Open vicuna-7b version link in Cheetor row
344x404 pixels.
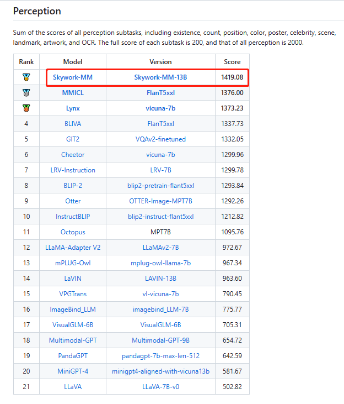(160, 155)
